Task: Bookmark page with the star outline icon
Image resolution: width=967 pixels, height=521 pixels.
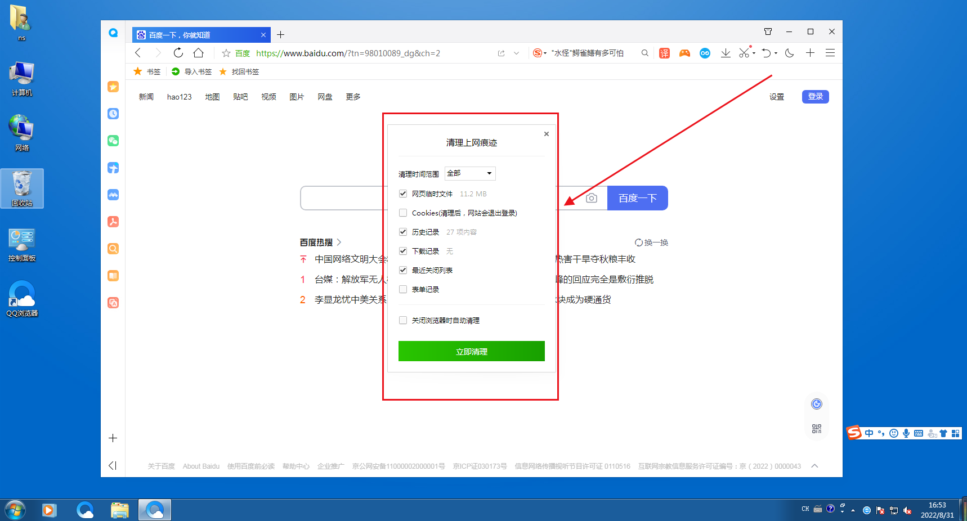Action: tap(226, 53)
